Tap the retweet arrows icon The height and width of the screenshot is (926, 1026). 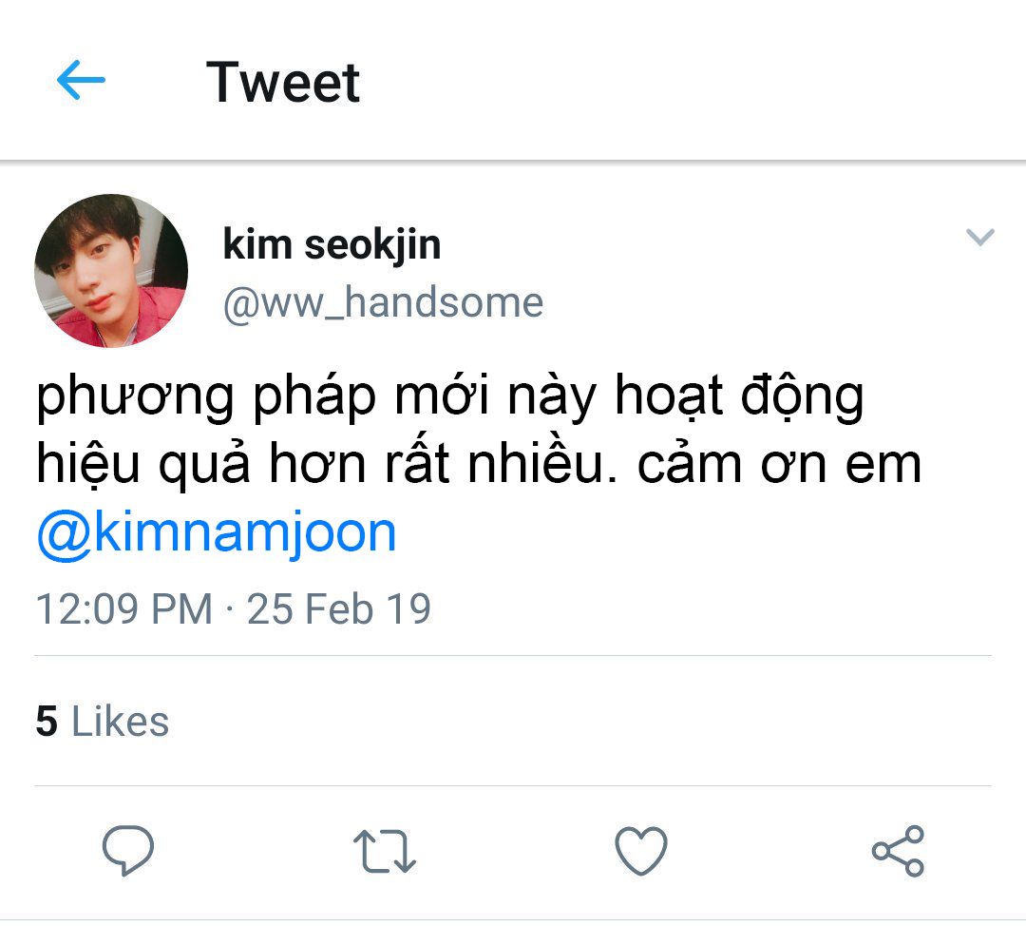(385, 851)
